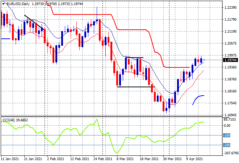Click the black current price label 1.19744
Screen dimensions: 239x163
231,60
